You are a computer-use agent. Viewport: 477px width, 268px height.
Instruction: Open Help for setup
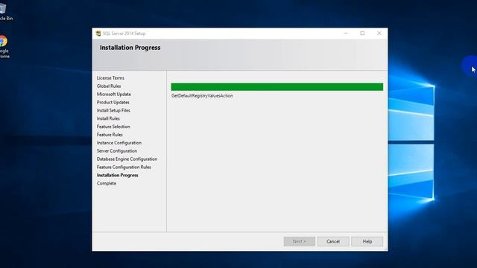[367, 241]
